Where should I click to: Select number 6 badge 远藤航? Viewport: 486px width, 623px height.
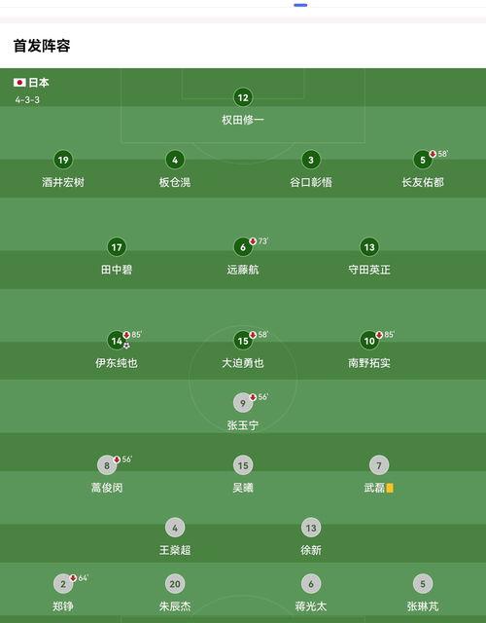click(243, 247)
